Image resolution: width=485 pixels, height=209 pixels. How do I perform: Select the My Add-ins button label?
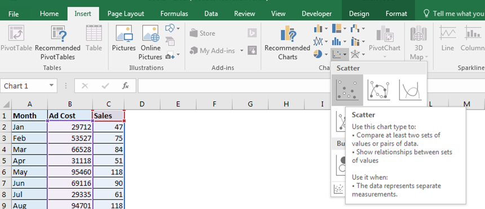coord(217,51)
